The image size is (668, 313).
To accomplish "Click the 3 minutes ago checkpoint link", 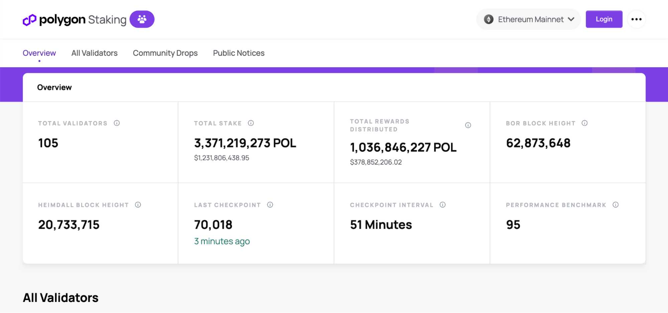I will (x=222, y=241).
